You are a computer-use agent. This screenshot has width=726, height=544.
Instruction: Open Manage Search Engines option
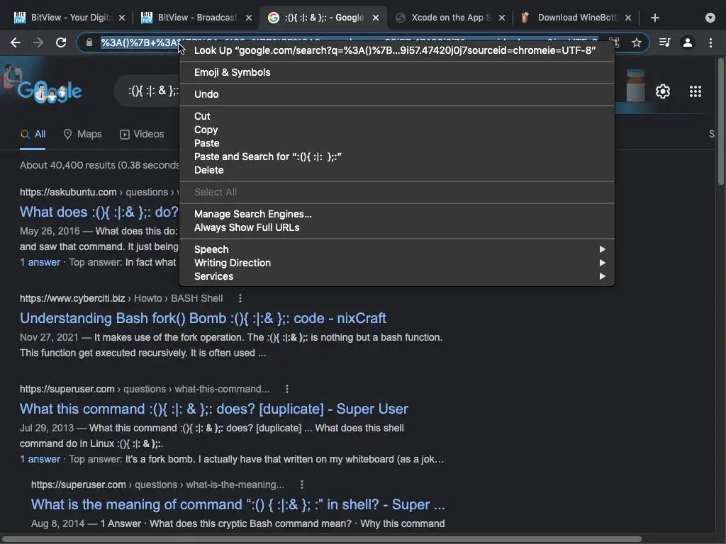[x=397, y=214]
